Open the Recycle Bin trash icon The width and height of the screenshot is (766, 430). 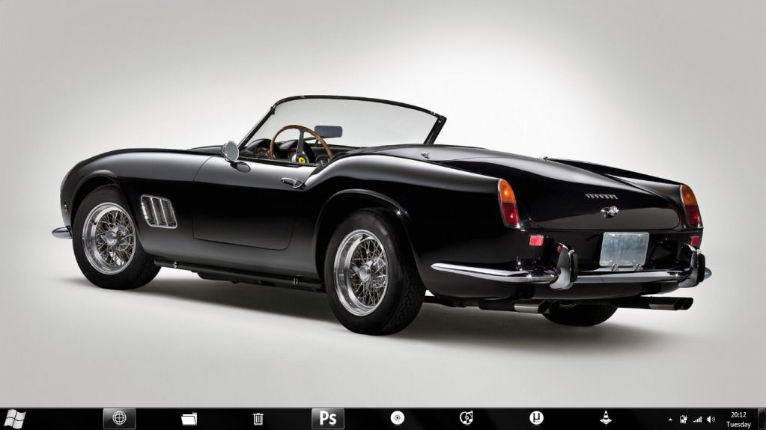[x=258, y=419]
